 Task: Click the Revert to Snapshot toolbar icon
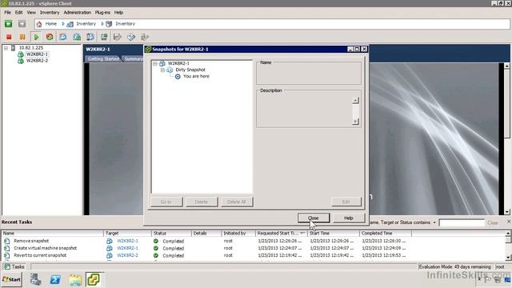tap(77, 37)
